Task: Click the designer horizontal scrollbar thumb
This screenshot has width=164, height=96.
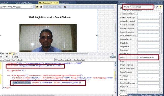Action: pos(66,54)
